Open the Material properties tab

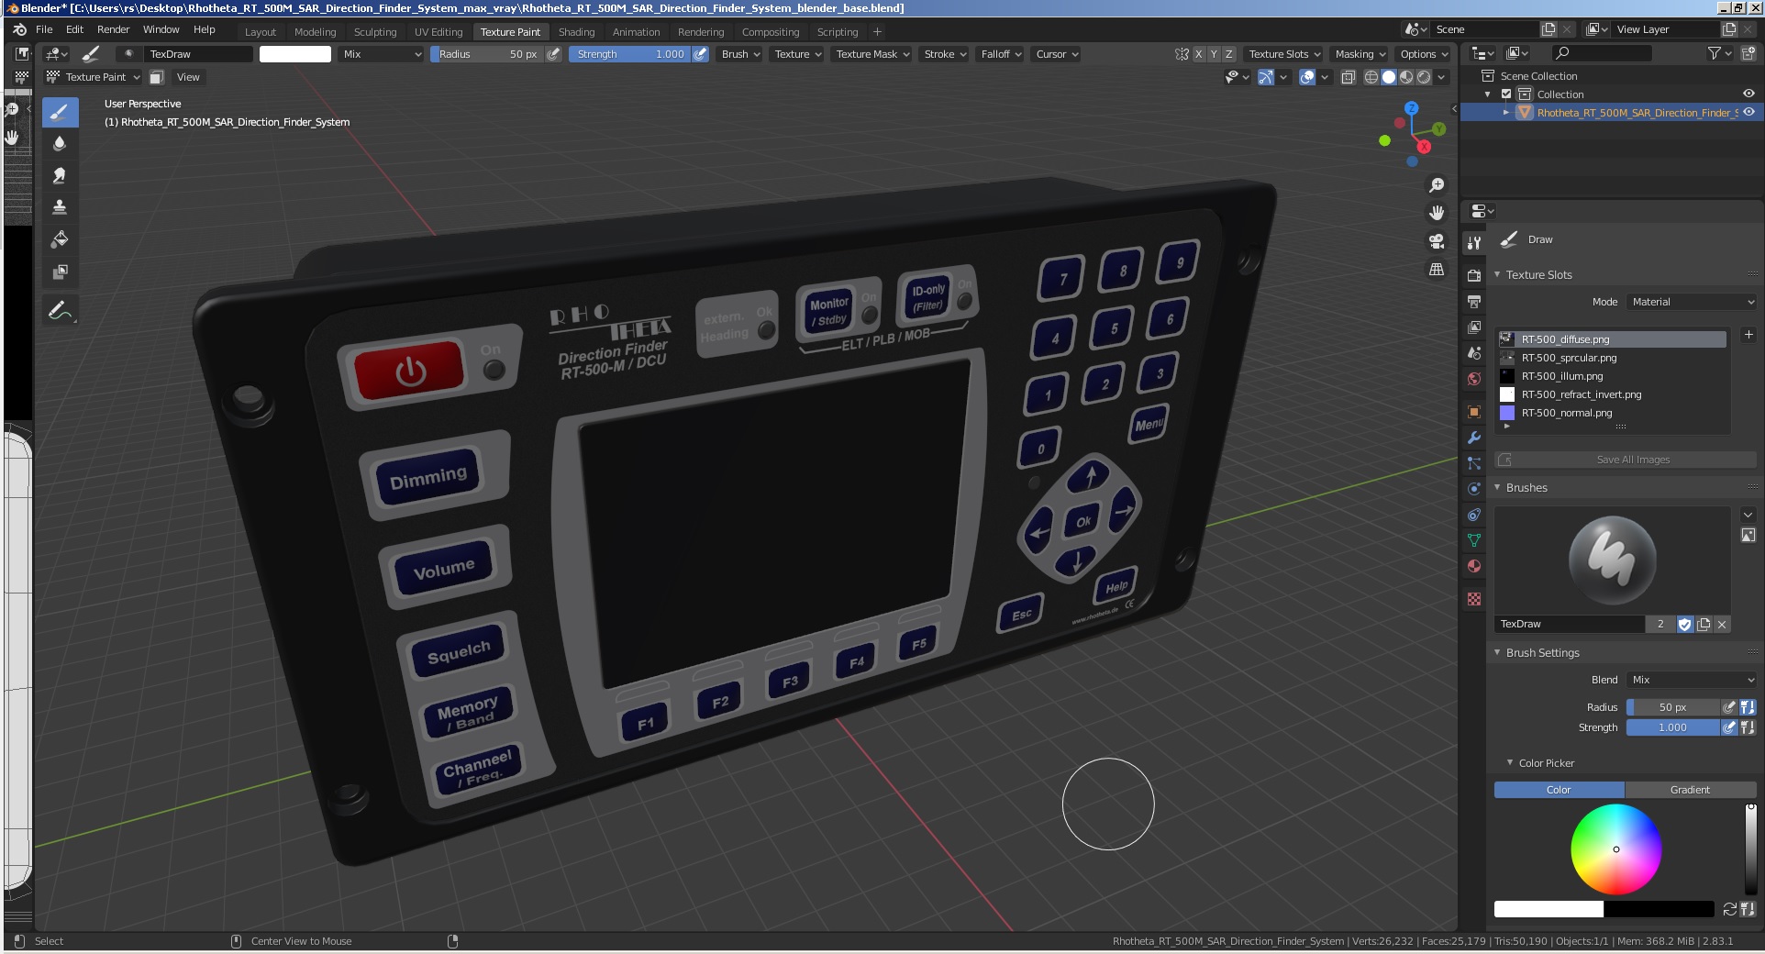(1474, 566)
